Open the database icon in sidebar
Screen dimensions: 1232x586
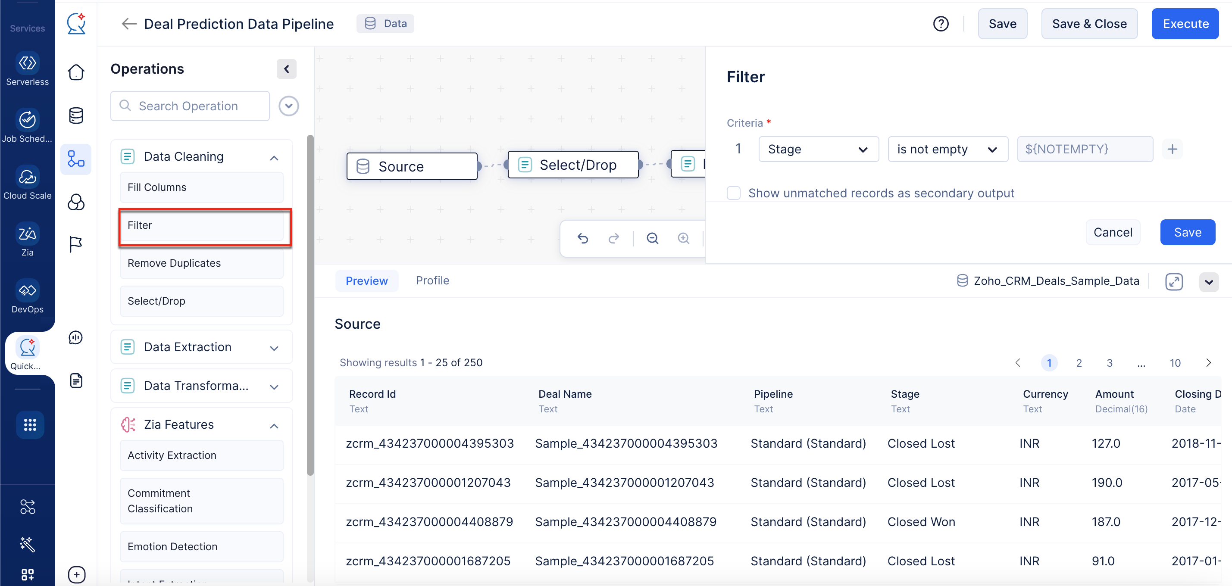click(76, 115)
